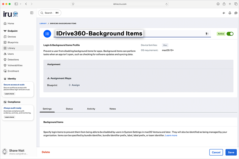Click LIBRARY breadcrumb link
This screenshot has width=239, height=159.
pos(43,23)
